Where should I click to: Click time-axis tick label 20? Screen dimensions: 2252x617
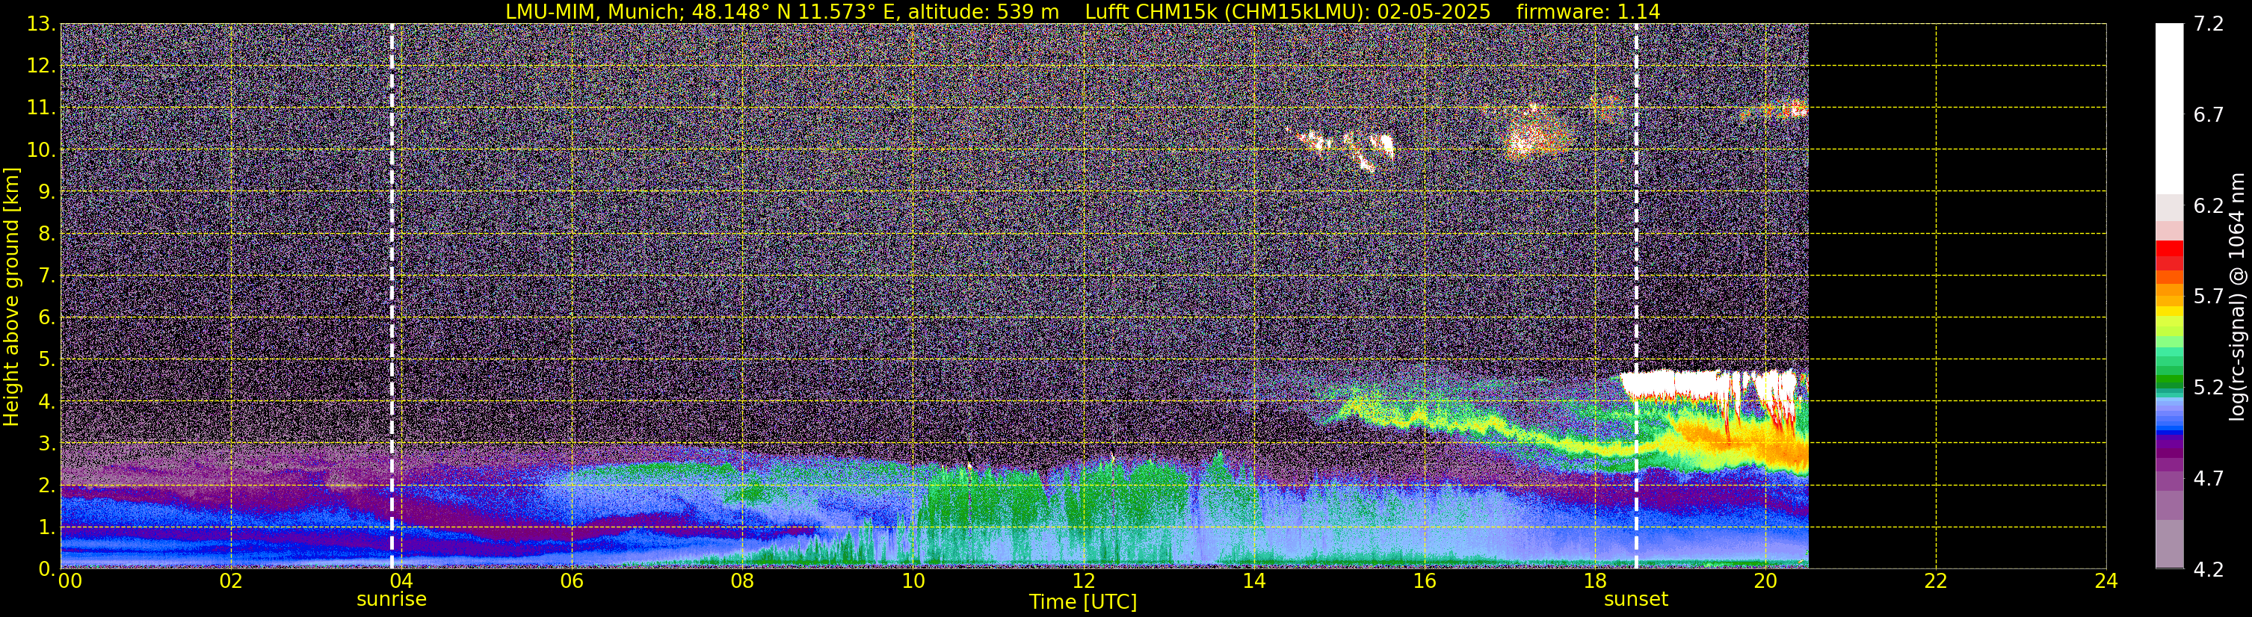coord(1765,581)
